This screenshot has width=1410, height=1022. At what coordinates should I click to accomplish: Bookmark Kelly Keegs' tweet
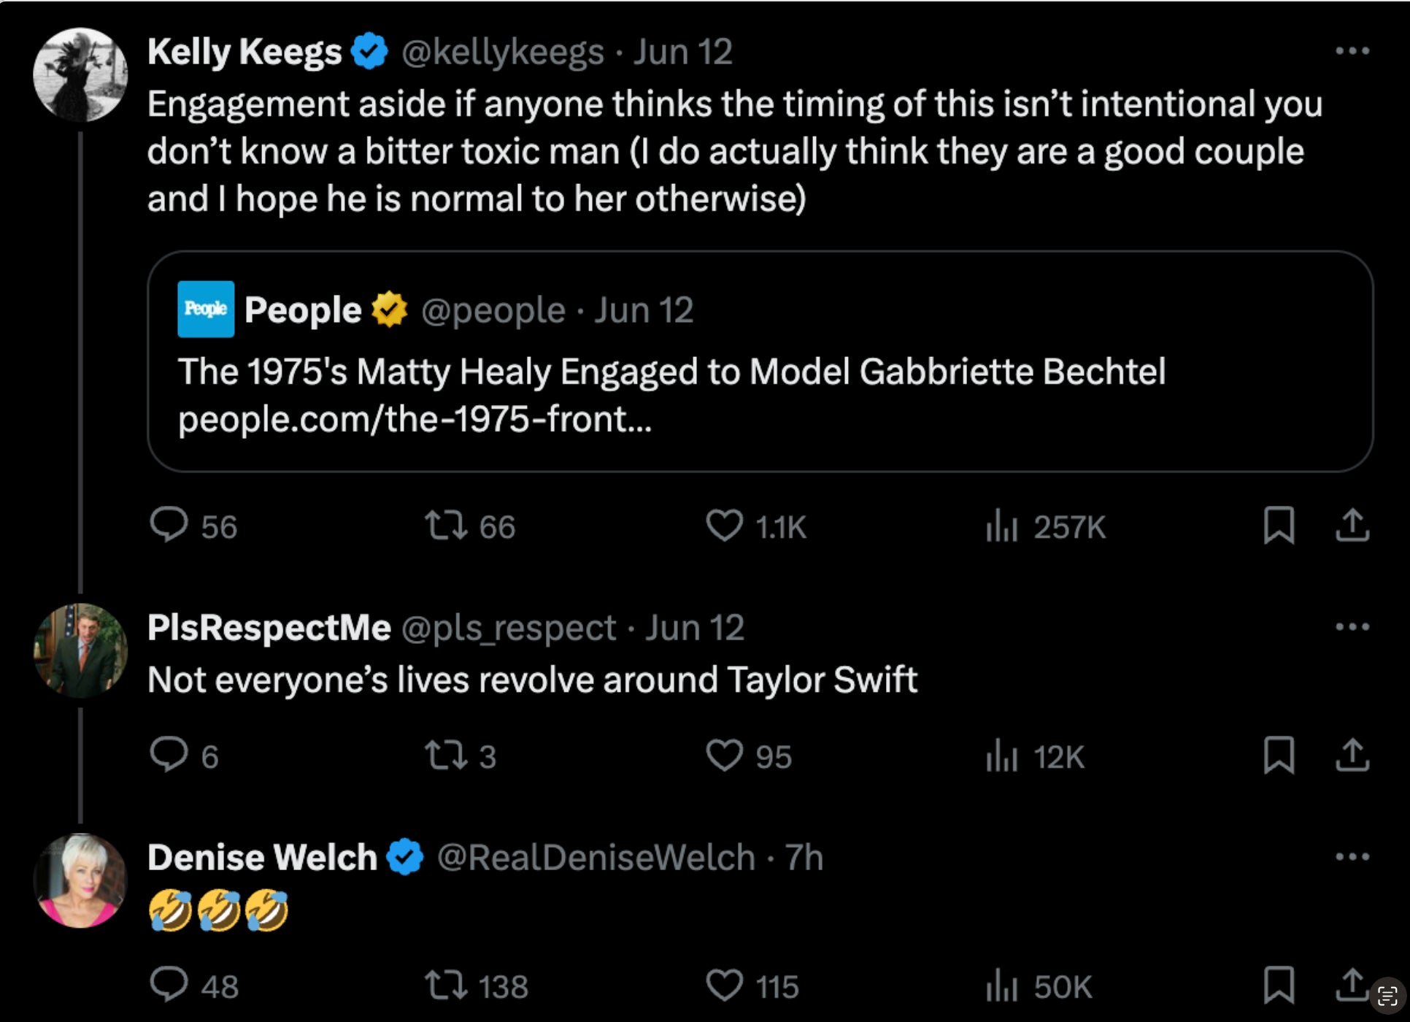1279,526
